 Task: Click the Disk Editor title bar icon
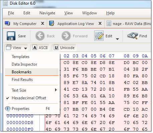(5, 3)
